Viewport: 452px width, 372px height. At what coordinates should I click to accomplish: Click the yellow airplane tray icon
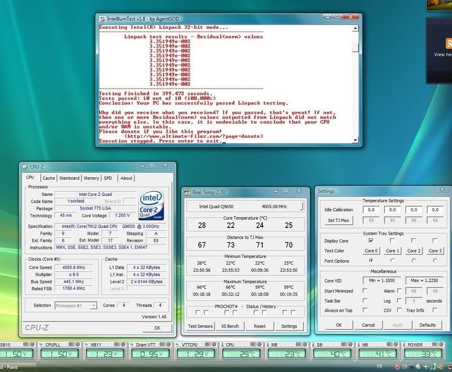pos(426,366)
